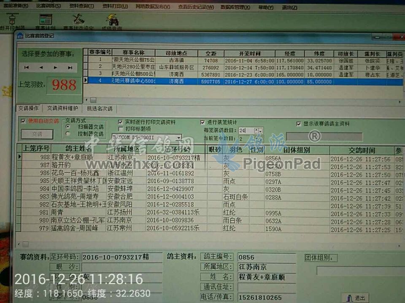The width and height of the screenshot is (405, 303).
Task: Click 鸽主姓名 column header
Action: pyautogui.click(x=78, y=149)
